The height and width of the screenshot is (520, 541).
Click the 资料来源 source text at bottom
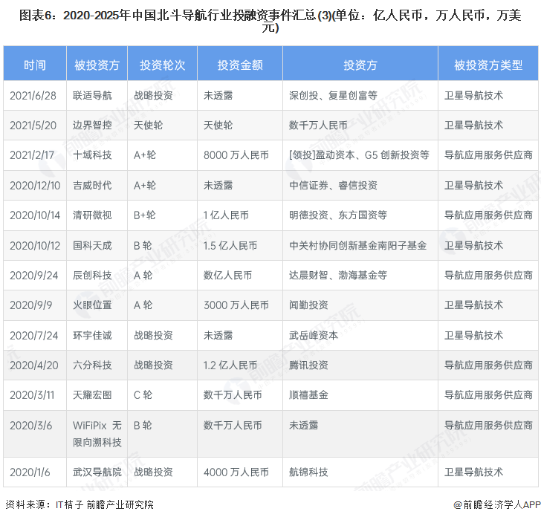(x=80, y=504)
